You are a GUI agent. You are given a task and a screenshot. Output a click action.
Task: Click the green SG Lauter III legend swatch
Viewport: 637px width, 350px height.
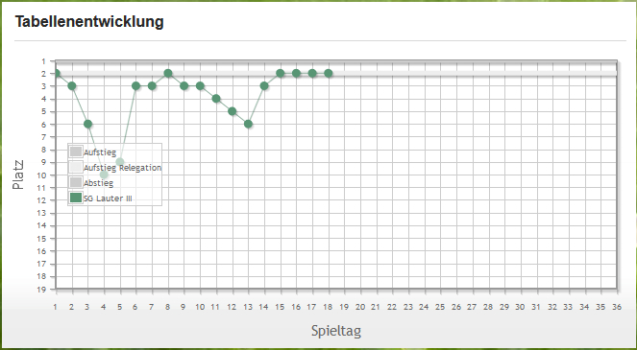click(x=76, y=198)
